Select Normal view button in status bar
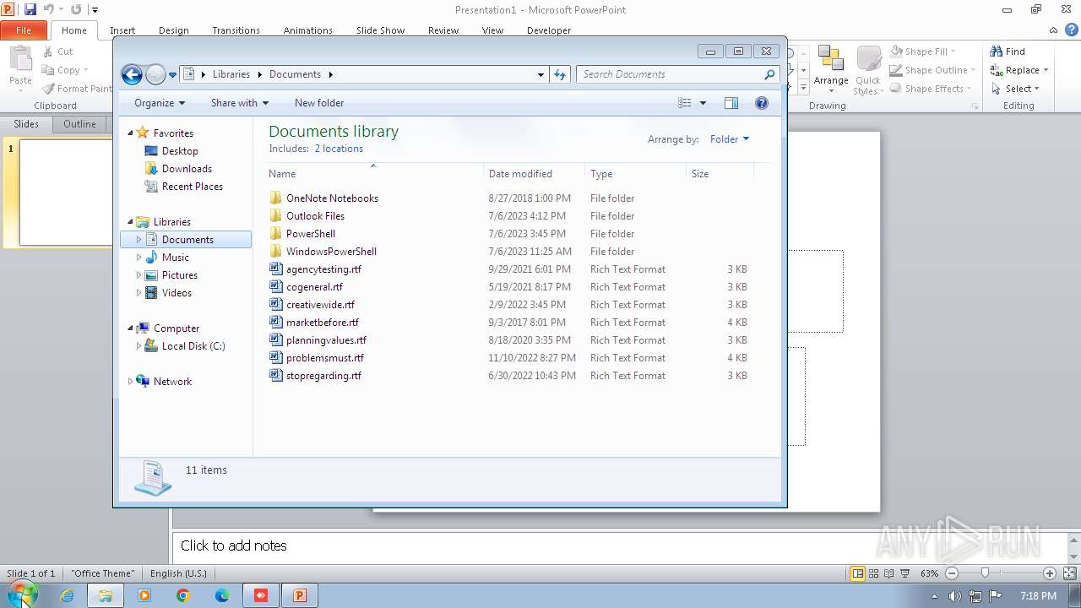1081x608 pixels. click(x=858, y=573)
